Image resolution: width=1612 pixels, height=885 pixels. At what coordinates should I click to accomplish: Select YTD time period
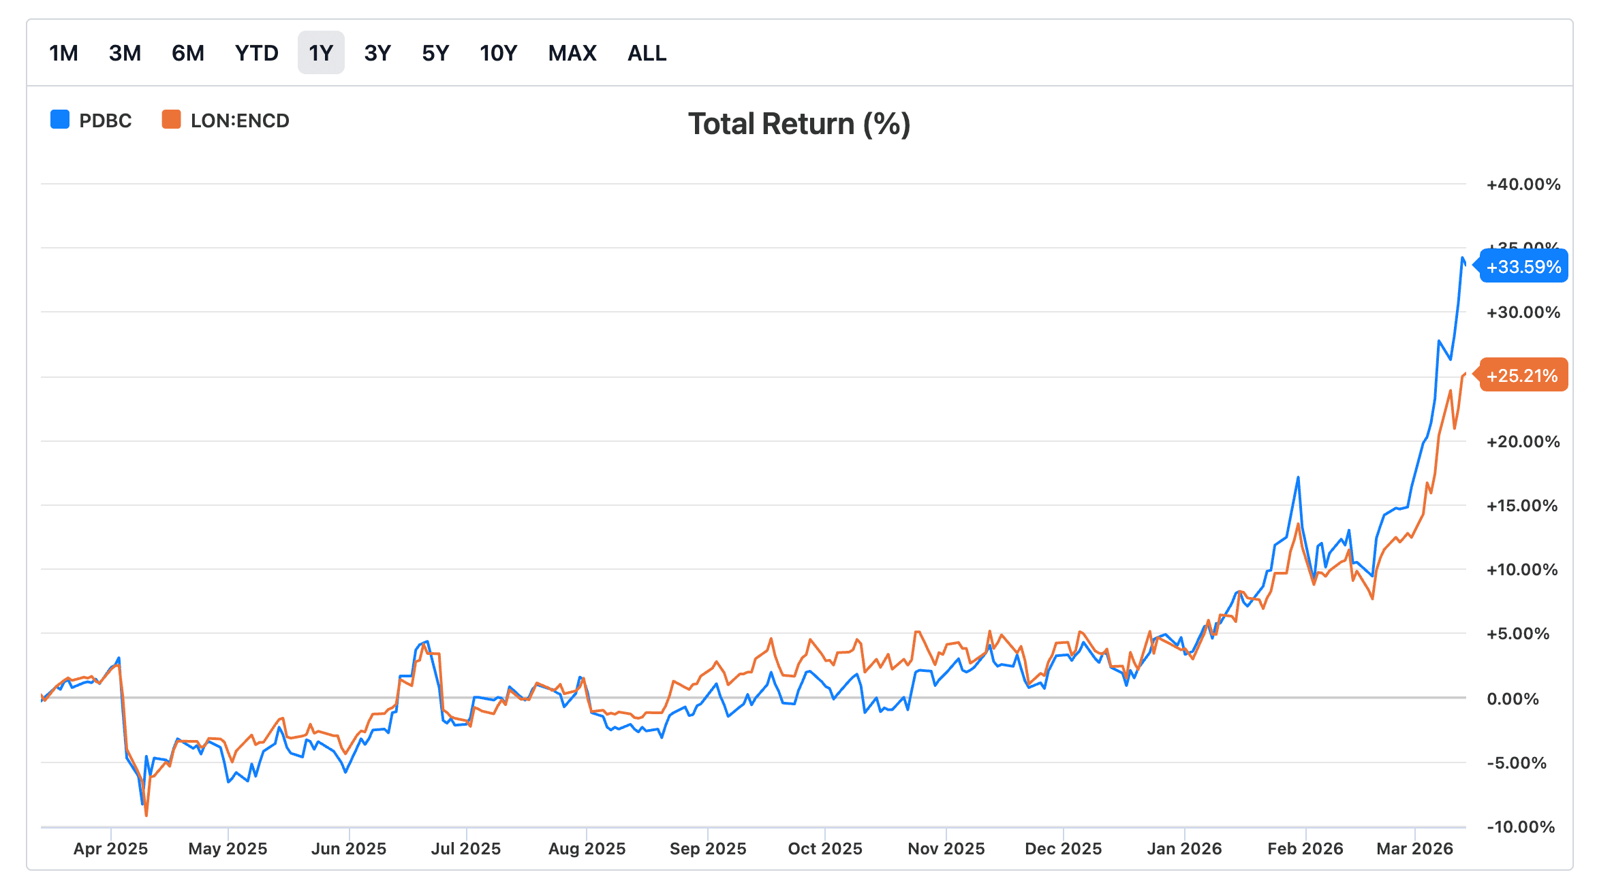[x=256, y=53]
